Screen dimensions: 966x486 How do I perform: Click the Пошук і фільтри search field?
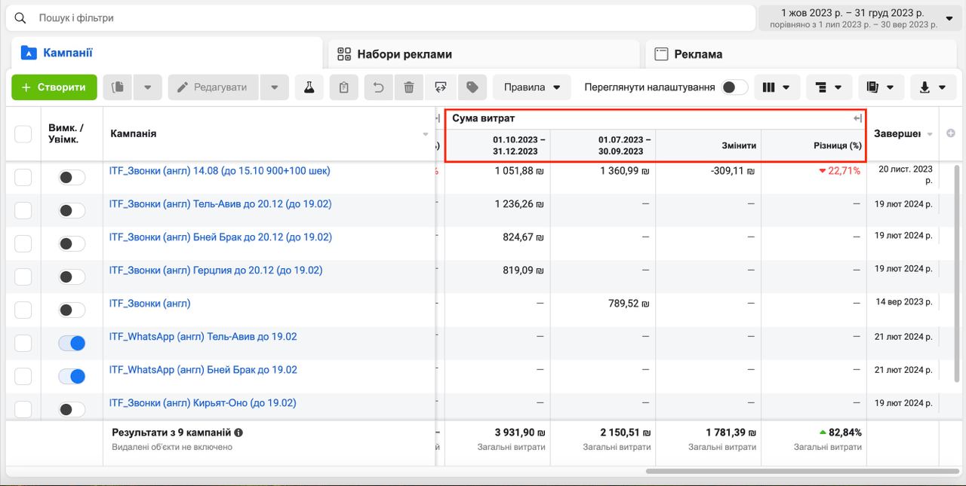(377, 18)
